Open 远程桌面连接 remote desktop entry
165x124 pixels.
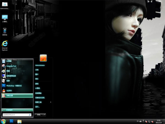[17, 76]
